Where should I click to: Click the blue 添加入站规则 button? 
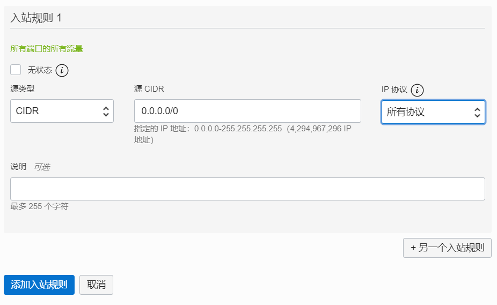[x=39, y=285]
